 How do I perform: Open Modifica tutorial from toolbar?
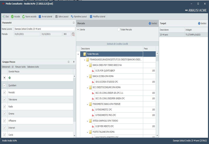[91, 16]
